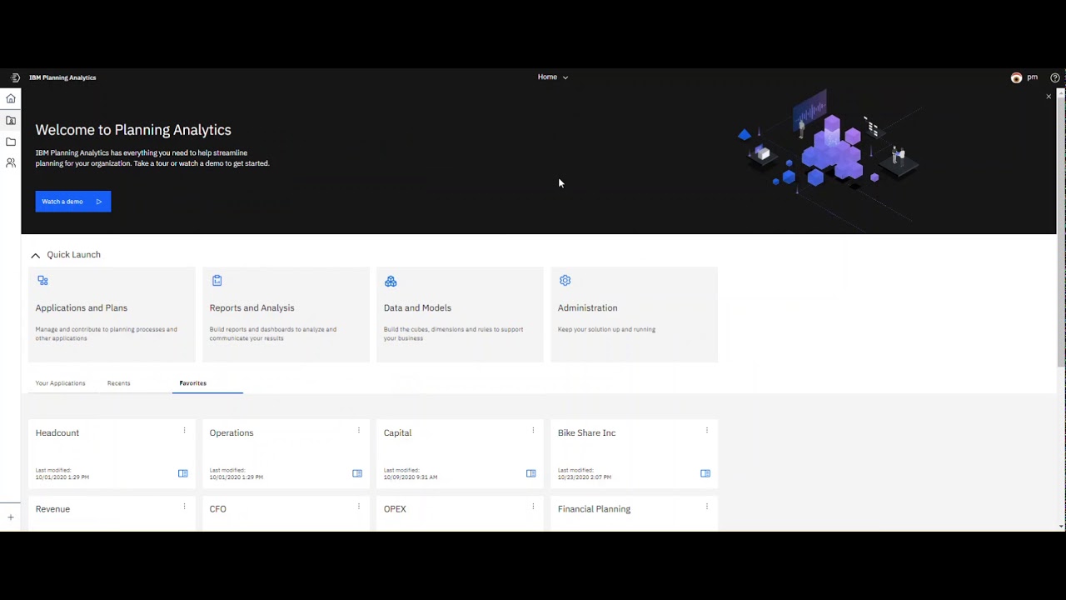The height and width of the screenshot is (600, 1066).
Task: Click the Administration gear icon
Action: (x=565, y=281)
